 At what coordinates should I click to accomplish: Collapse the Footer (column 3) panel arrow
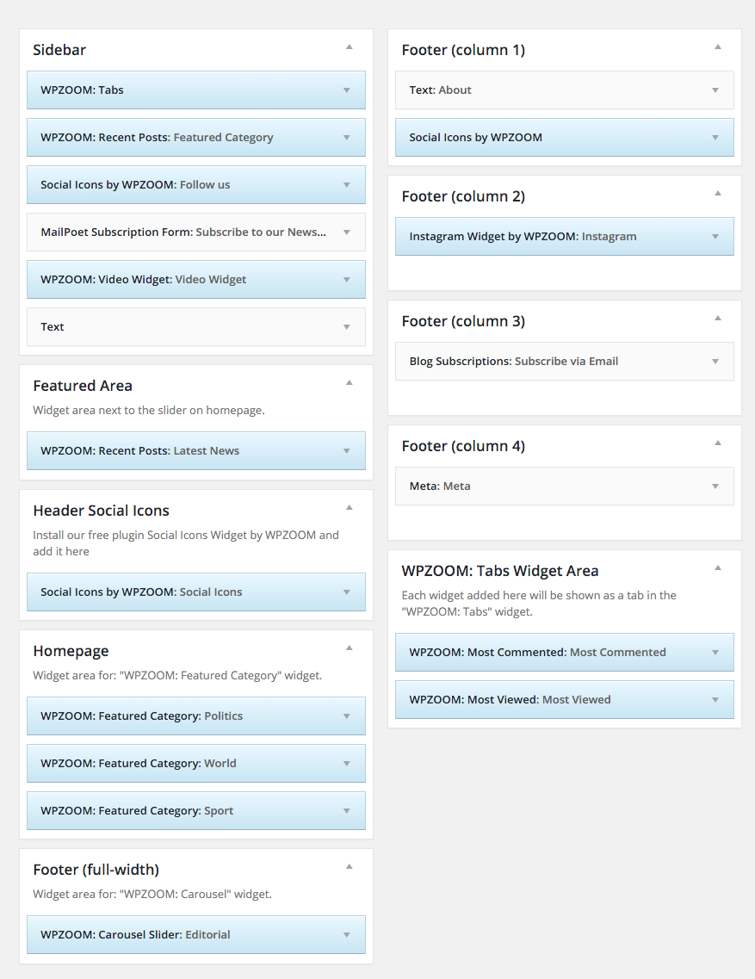pos(717,319)
